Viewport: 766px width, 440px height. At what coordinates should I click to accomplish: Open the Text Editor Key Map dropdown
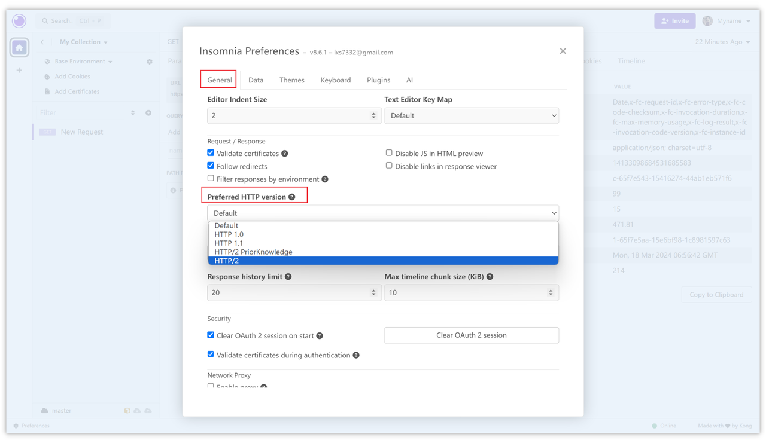(x=472, y=116)
